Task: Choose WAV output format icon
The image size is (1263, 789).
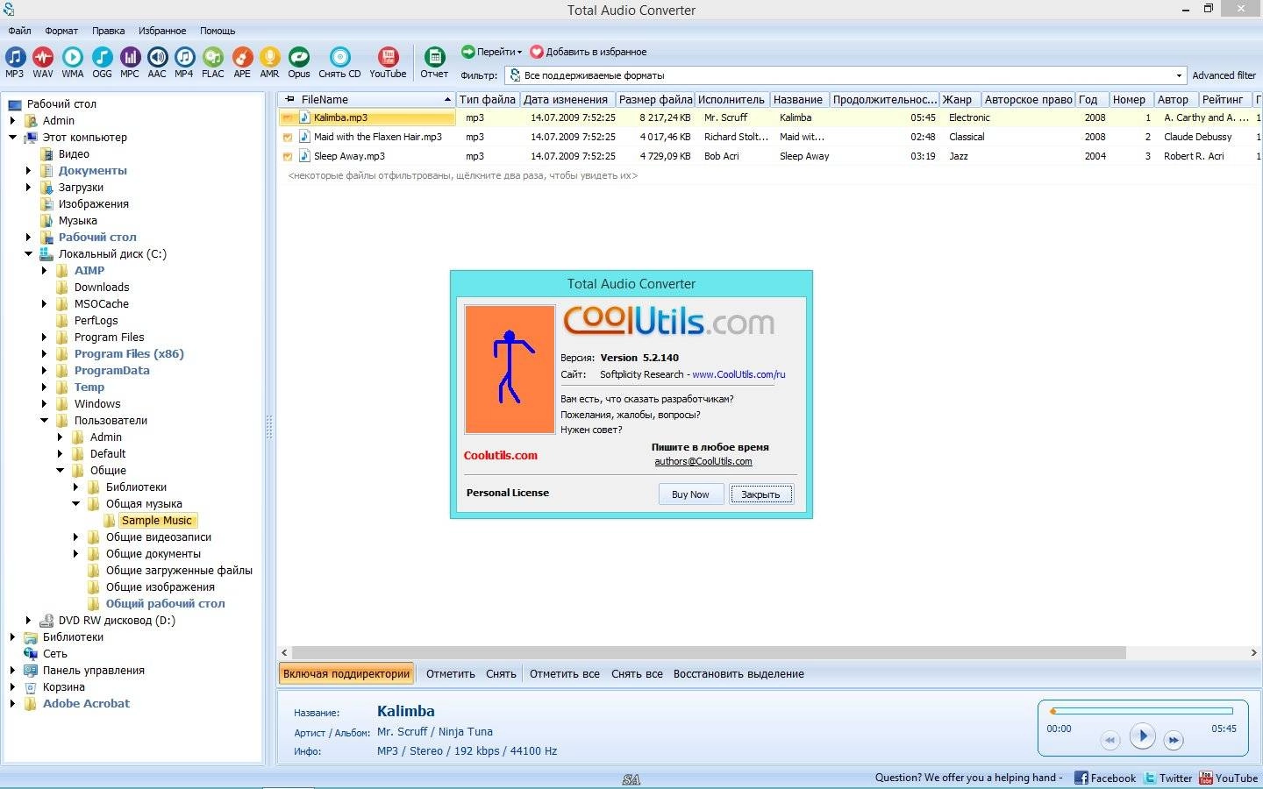Action: coord(43,61)
